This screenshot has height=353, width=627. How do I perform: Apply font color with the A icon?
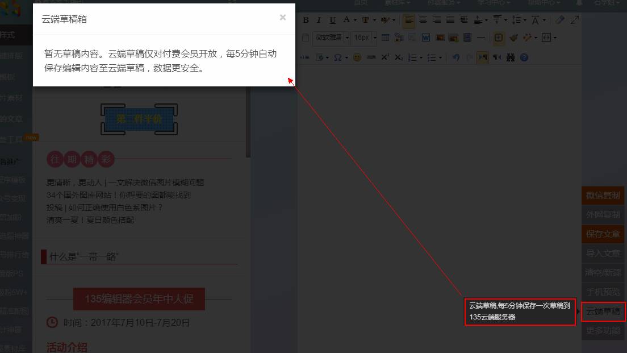point(346,19)
